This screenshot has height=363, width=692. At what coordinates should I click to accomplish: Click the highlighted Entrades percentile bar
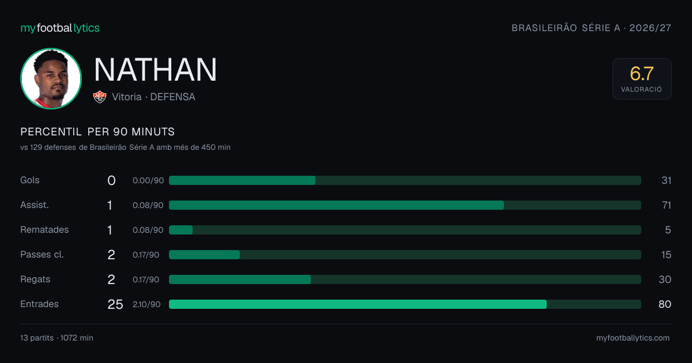(x=405, y=304)
